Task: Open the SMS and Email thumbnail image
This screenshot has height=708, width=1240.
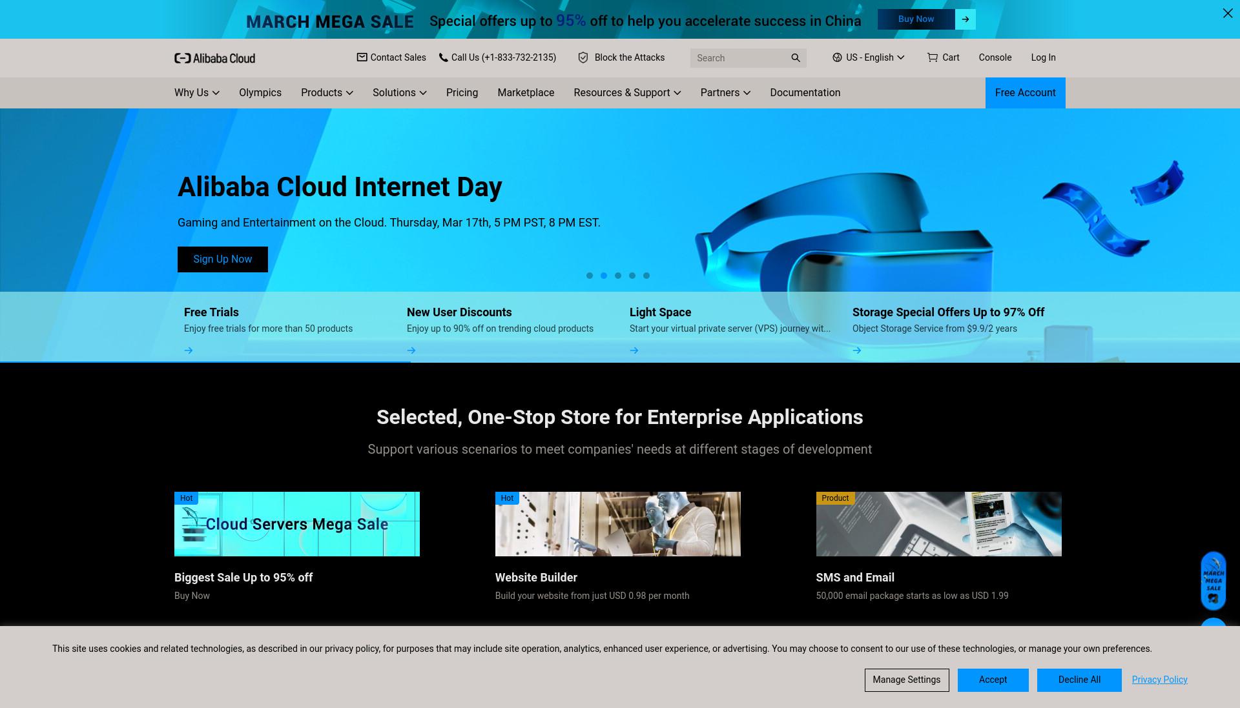Action: (938, 524)
